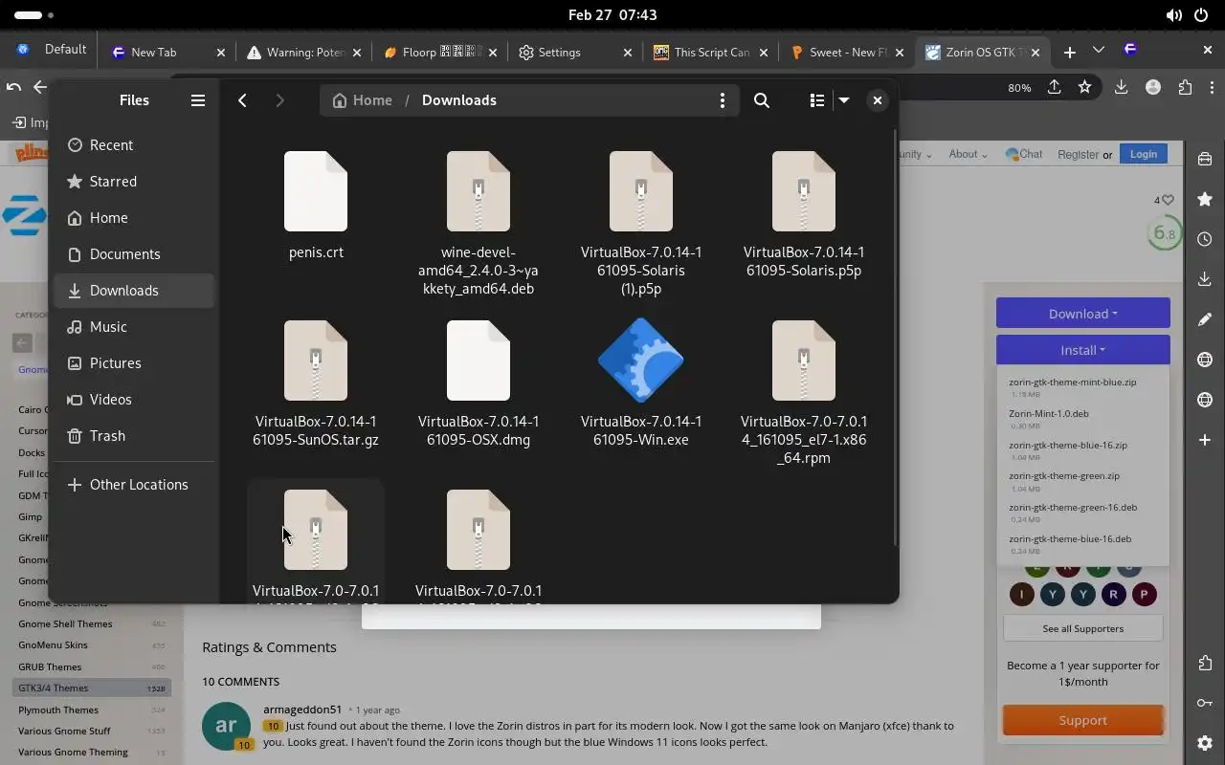Add a sidebar panel with plus

point(1205,440)
